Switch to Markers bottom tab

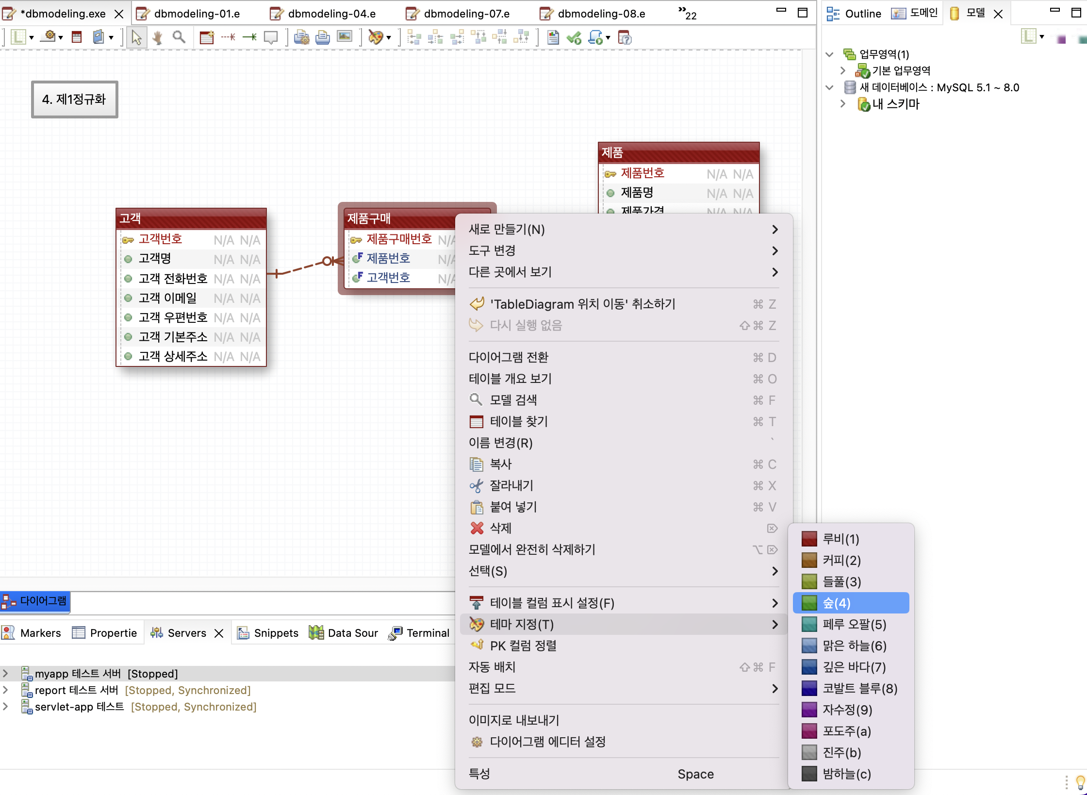point(32,633)
